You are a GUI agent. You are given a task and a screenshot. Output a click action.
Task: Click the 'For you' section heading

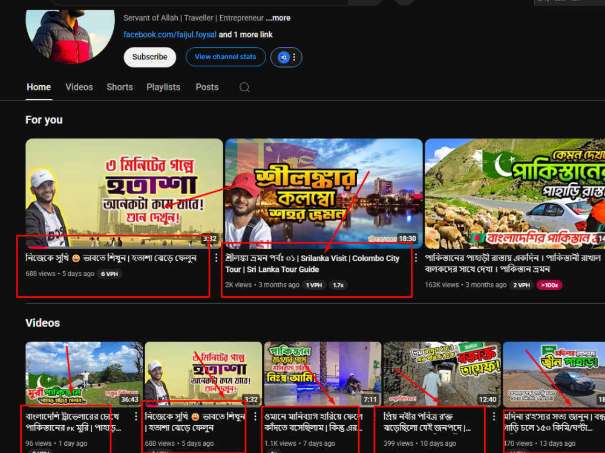44,120
